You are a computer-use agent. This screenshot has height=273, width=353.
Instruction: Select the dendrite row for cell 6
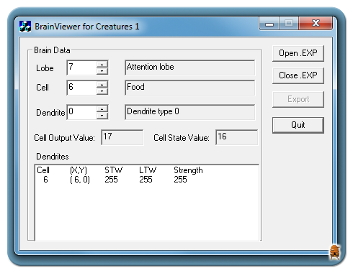pos(146,180)
